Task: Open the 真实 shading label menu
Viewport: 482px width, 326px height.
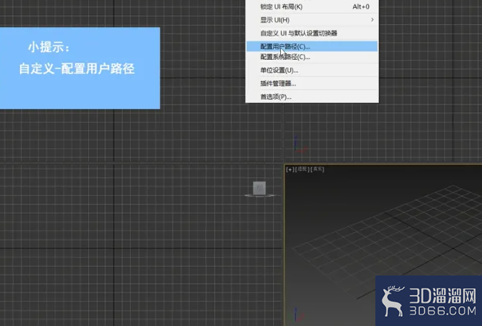Action: coord(317,169)
